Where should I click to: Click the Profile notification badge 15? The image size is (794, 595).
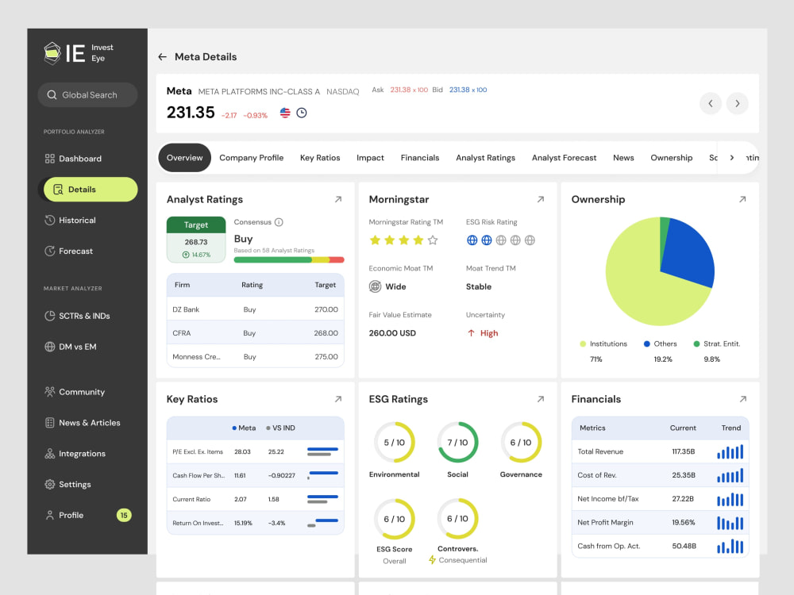[124, 515]
